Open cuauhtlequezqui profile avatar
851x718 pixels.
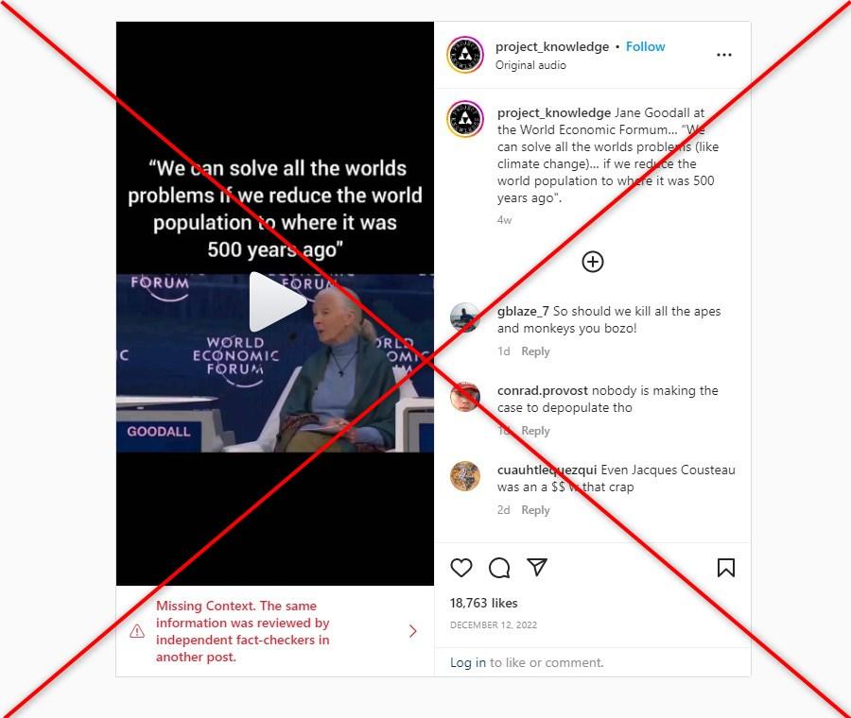(x=465, y=476)
